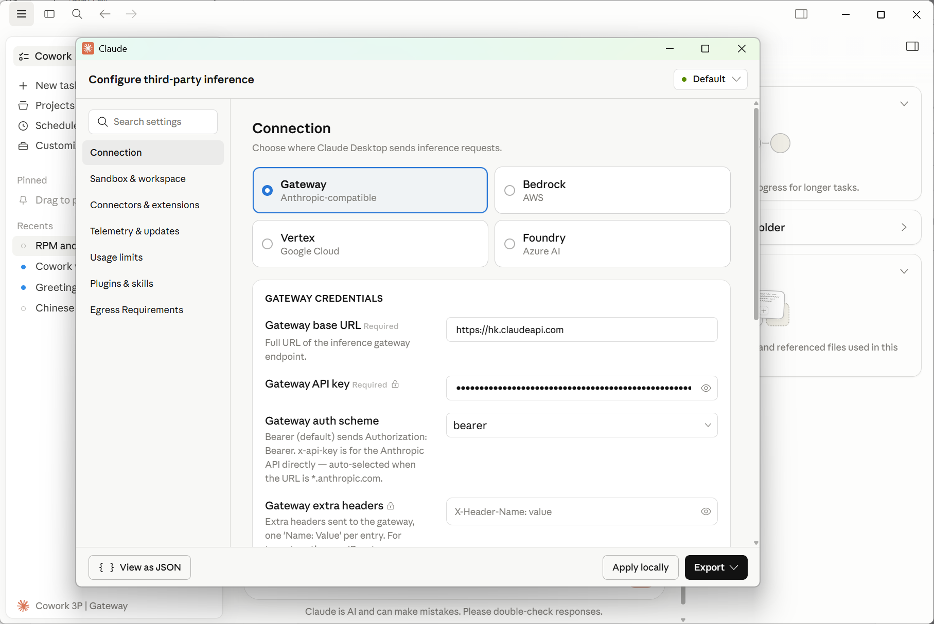The height and width of the screenshot is (624, 934).
Task: Click the side panel icon below the title bar
Action: [x=912, y=47]
